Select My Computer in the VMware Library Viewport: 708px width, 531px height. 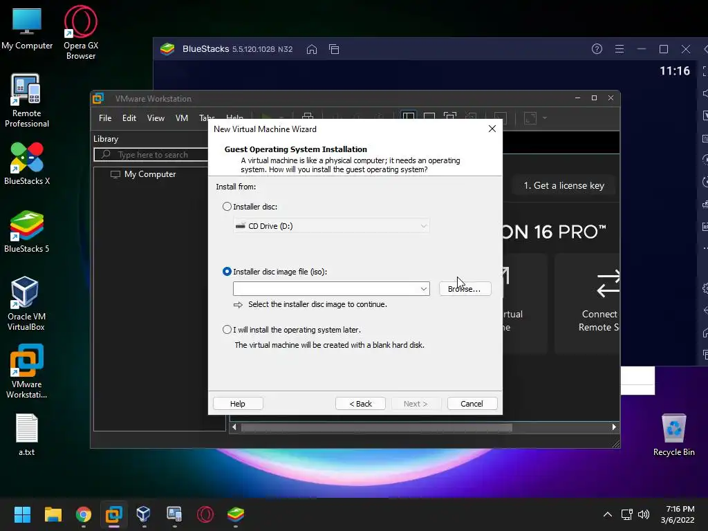[x=143, y=174]
